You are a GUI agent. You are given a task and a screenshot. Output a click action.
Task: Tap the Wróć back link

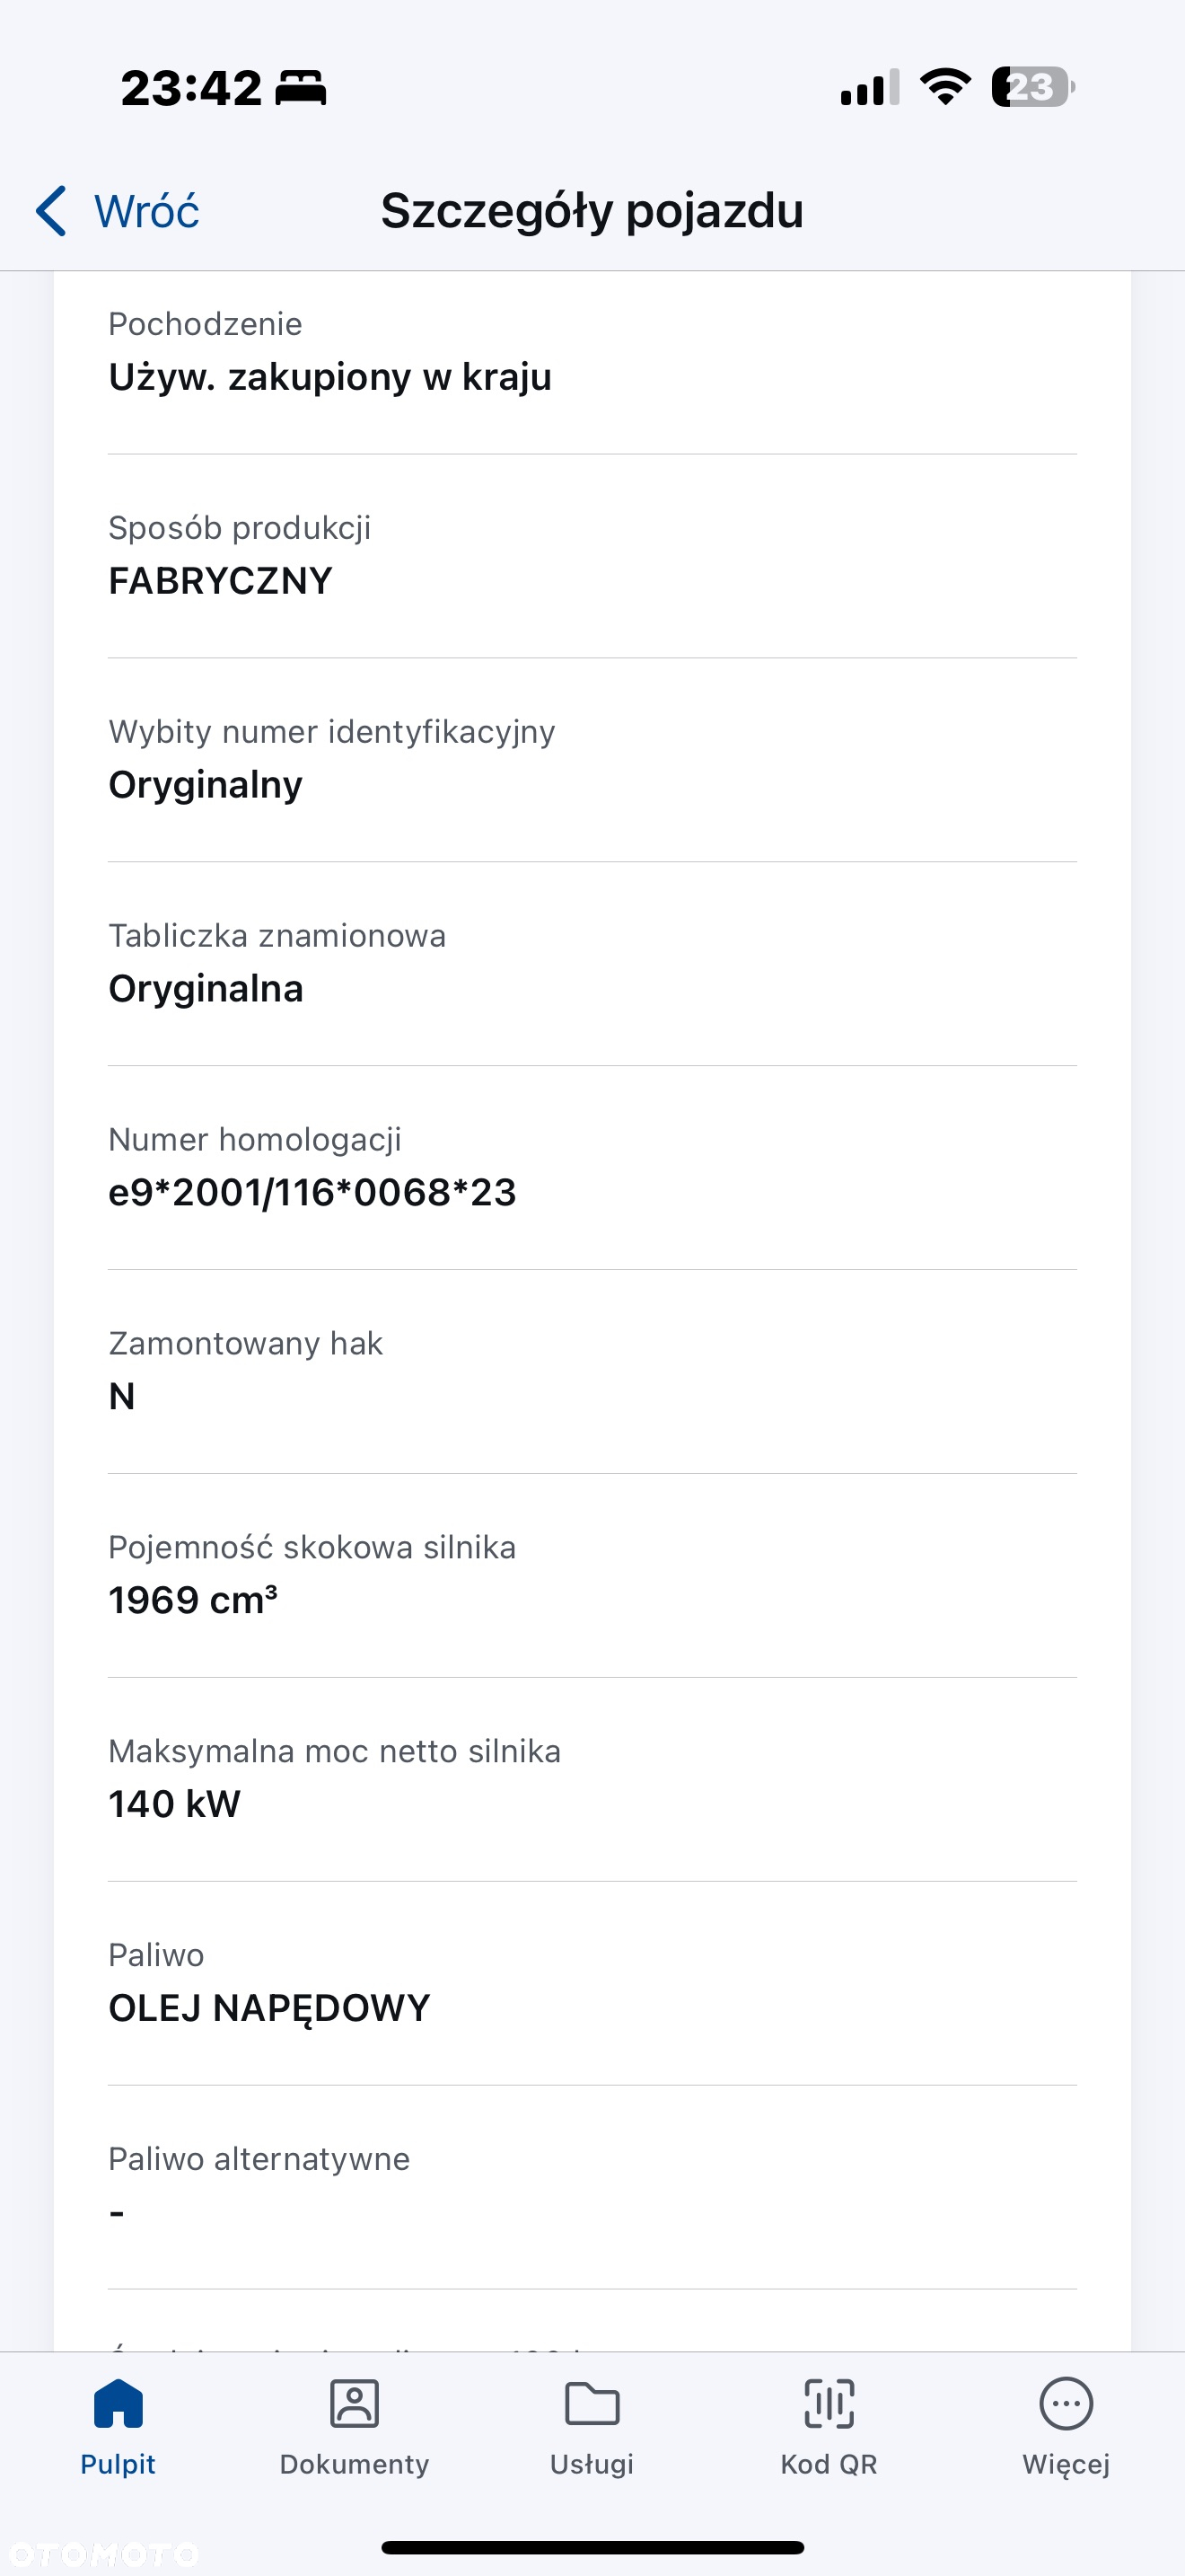[147, 211]
